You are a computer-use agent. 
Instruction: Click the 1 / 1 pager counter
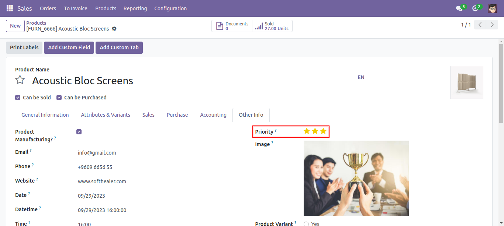click(466, 25)
